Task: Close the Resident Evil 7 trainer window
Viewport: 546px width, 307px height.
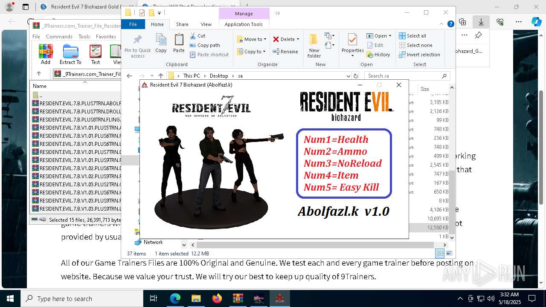Action: point(399,85)
